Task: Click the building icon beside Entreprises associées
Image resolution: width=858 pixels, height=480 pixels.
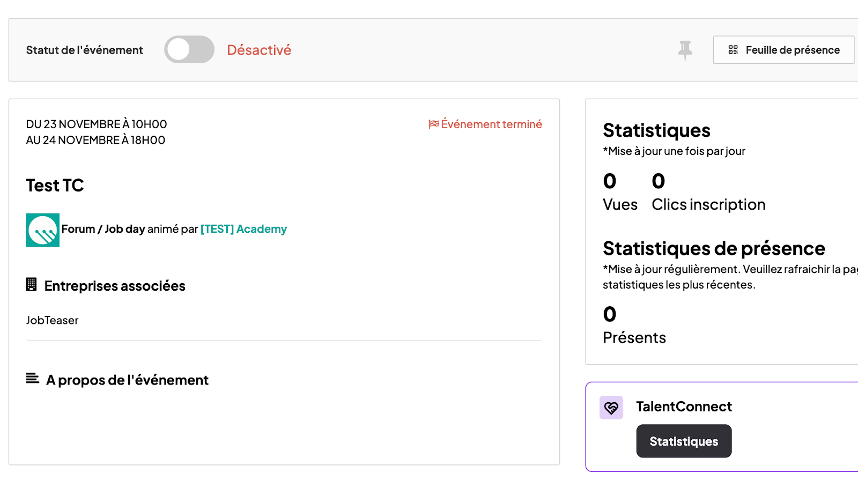Action: [32, 285]
